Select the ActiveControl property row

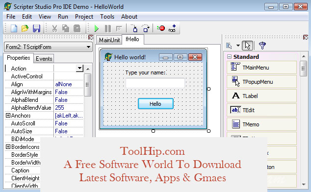pyautogui.click(x=44, y=76)
